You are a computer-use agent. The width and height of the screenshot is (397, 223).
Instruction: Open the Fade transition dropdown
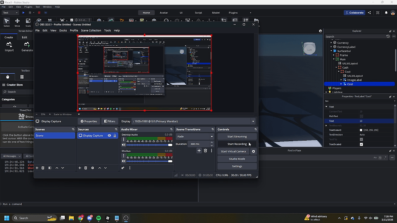tap(195, 137)
